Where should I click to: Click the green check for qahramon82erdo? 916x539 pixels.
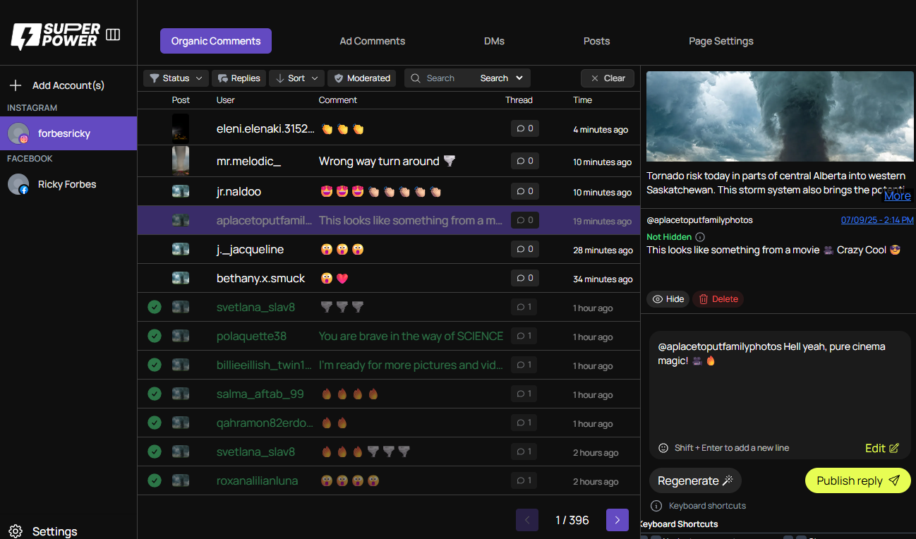(155, 423)
